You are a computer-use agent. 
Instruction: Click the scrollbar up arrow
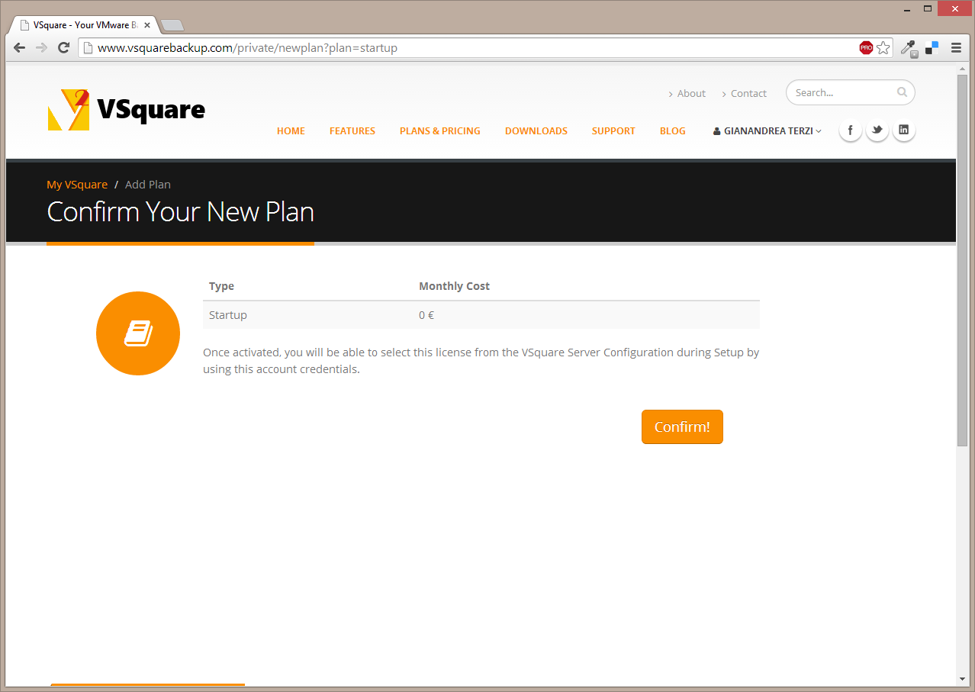[961, 69]
